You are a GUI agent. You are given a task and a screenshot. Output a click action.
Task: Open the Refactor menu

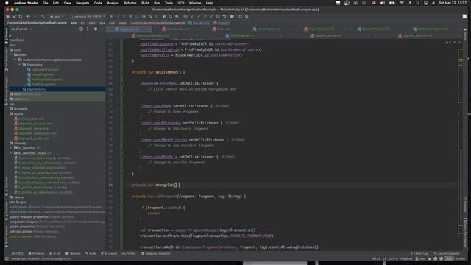(x=130, y=3)
